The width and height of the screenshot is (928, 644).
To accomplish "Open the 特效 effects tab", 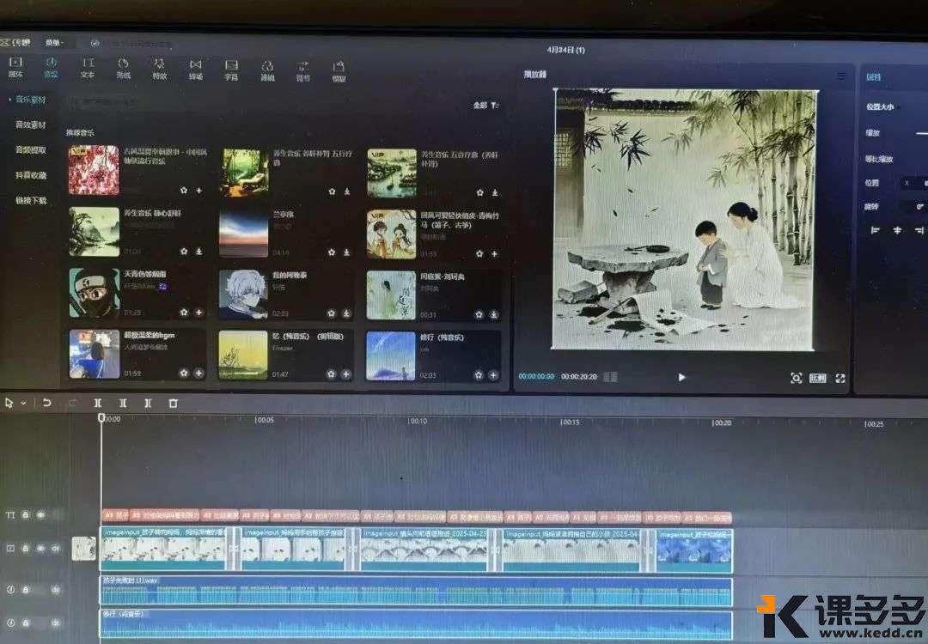I will (x=159, y=70).
